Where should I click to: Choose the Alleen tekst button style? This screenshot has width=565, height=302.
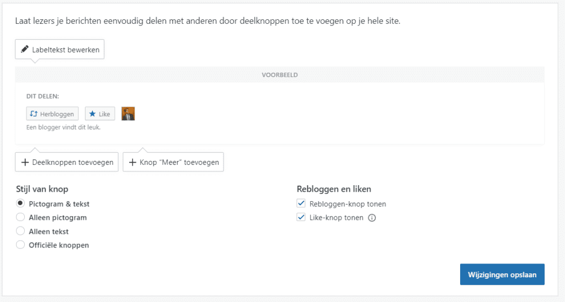20,231
